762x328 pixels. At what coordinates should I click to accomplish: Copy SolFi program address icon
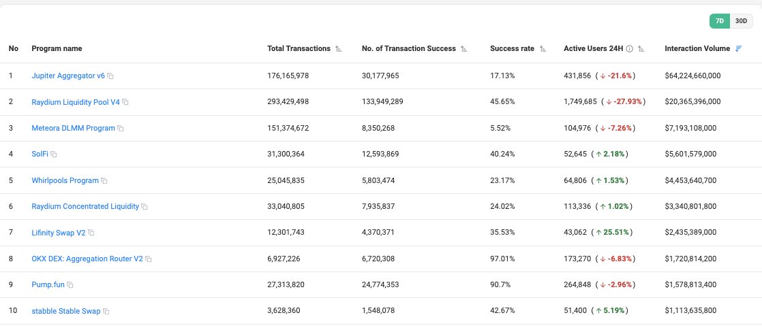[54, 154]
